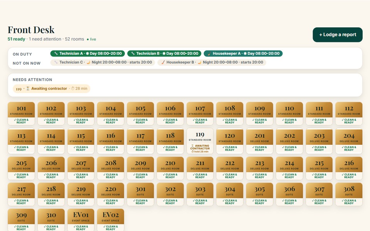Click the moon icon in Housekeeper B's night shift
Image resolution: width=370 pixels, height=231 pixels.
point(199,62)
